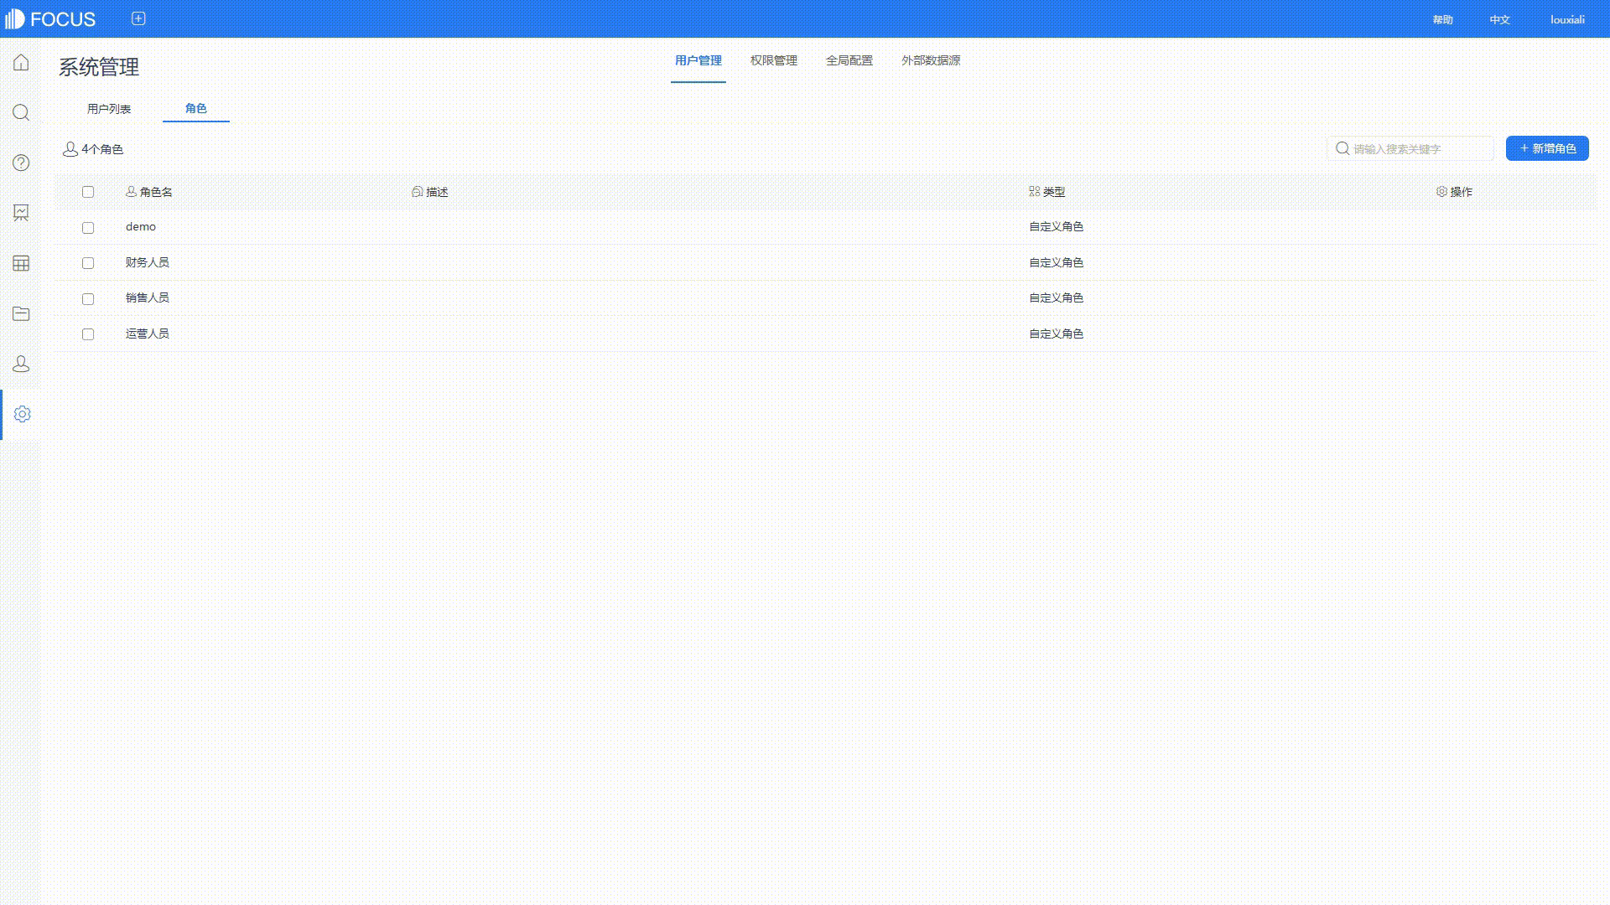
Task: Select the search icon in the sidebar
Action: (x=20, y=112)
